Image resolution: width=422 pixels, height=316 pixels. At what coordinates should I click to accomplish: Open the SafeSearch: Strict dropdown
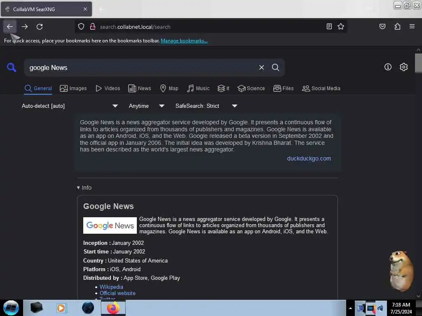coord(206,106)
